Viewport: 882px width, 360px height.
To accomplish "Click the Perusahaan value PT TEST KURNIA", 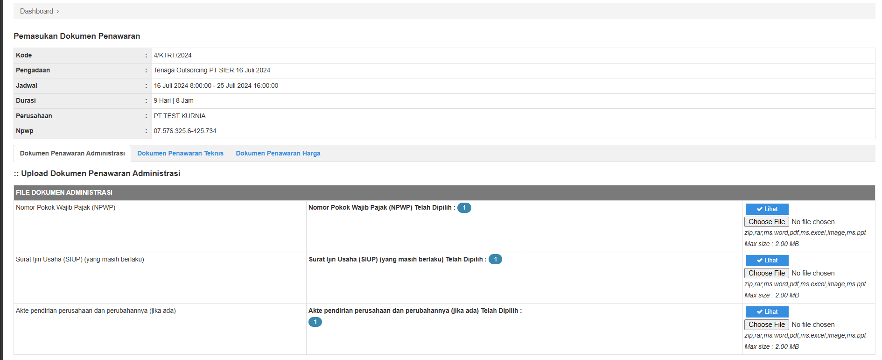I will tap(180, 116).
